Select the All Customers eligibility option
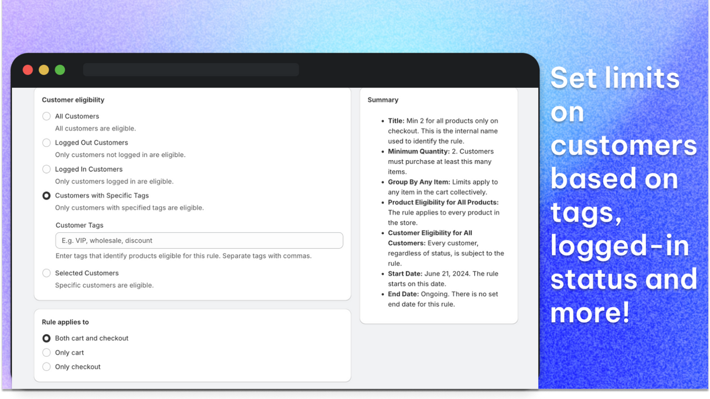The image size is (710, 399). coord(46,116)
